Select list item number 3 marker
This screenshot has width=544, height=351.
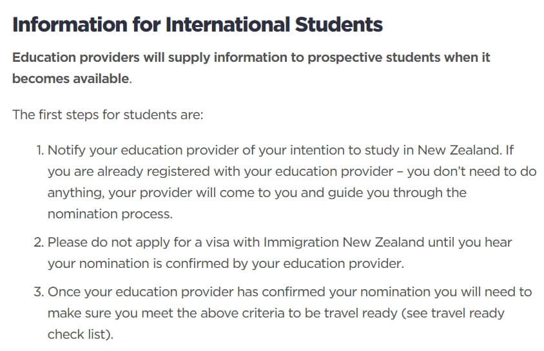[x=39, y=292]
